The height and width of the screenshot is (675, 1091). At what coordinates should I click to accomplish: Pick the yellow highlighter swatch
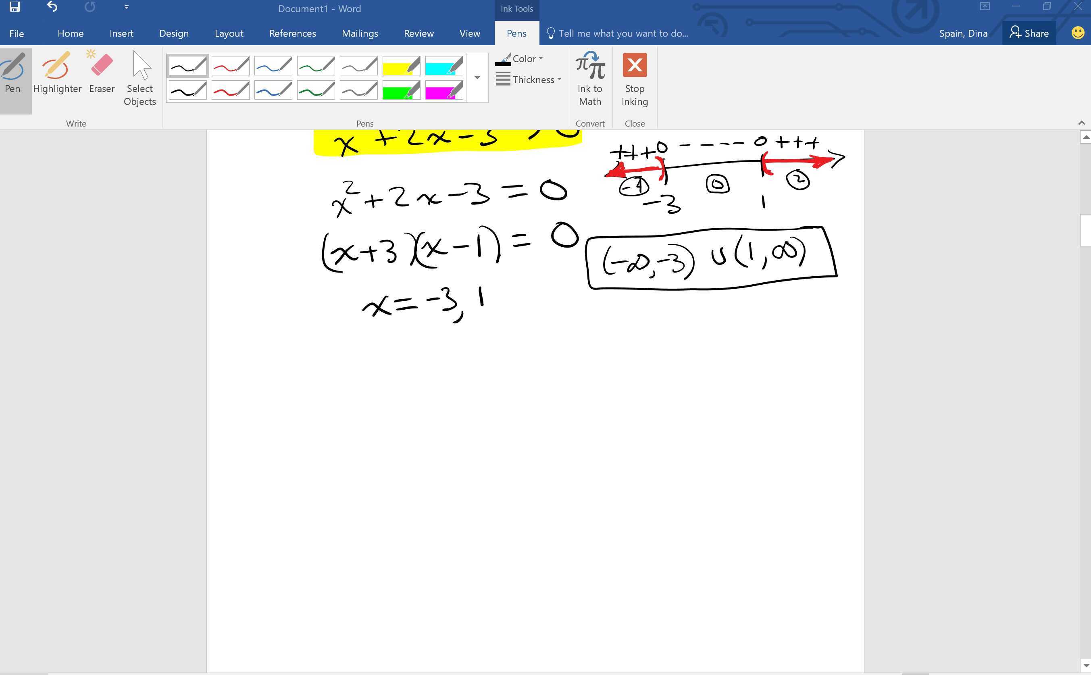[400, 65]
